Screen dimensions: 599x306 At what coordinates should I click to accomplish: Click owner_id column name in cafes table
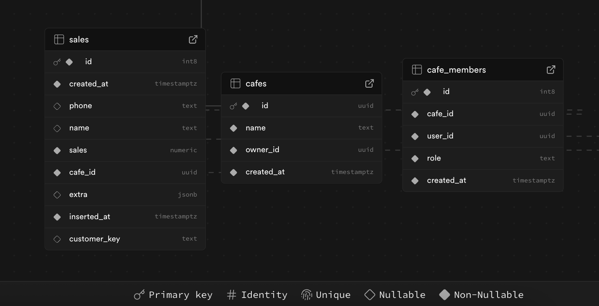262,150
